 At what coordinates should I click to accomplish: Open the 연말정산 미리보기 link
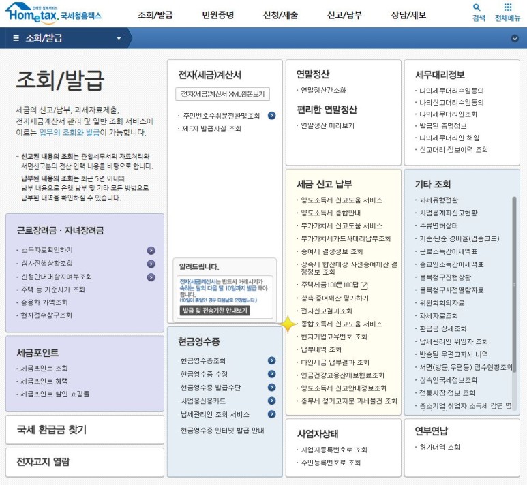(x=327, y=125)
